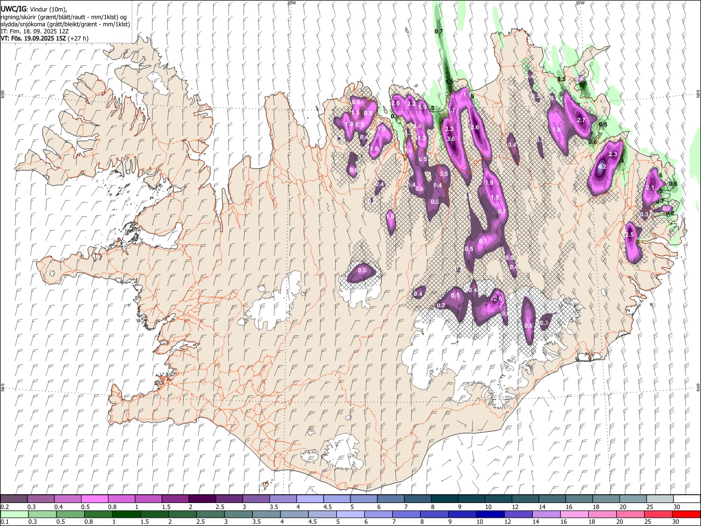
Task: Pick the darkest green swatch above 1 in the bottom legend row
Action: 126,514
